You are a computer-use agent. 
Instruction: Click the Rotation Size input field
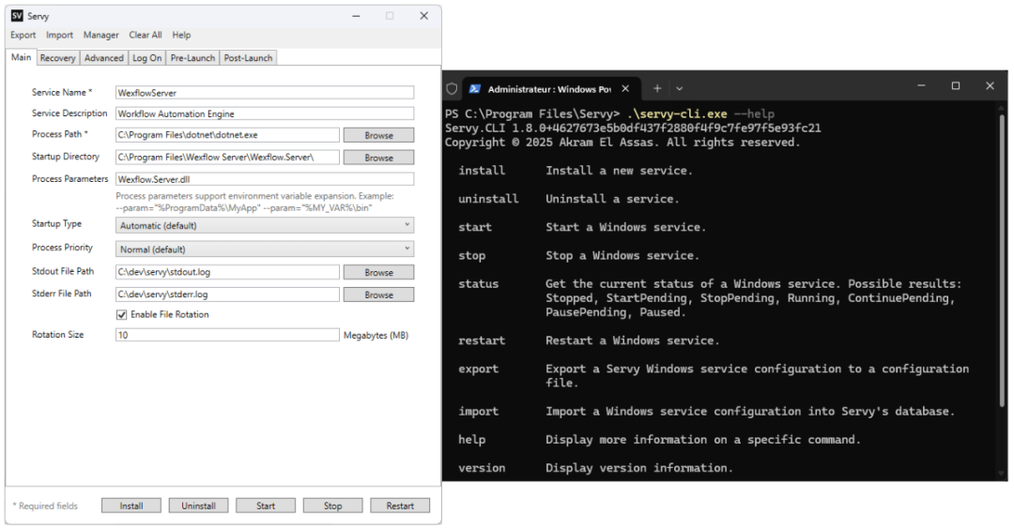pos(227,335)
